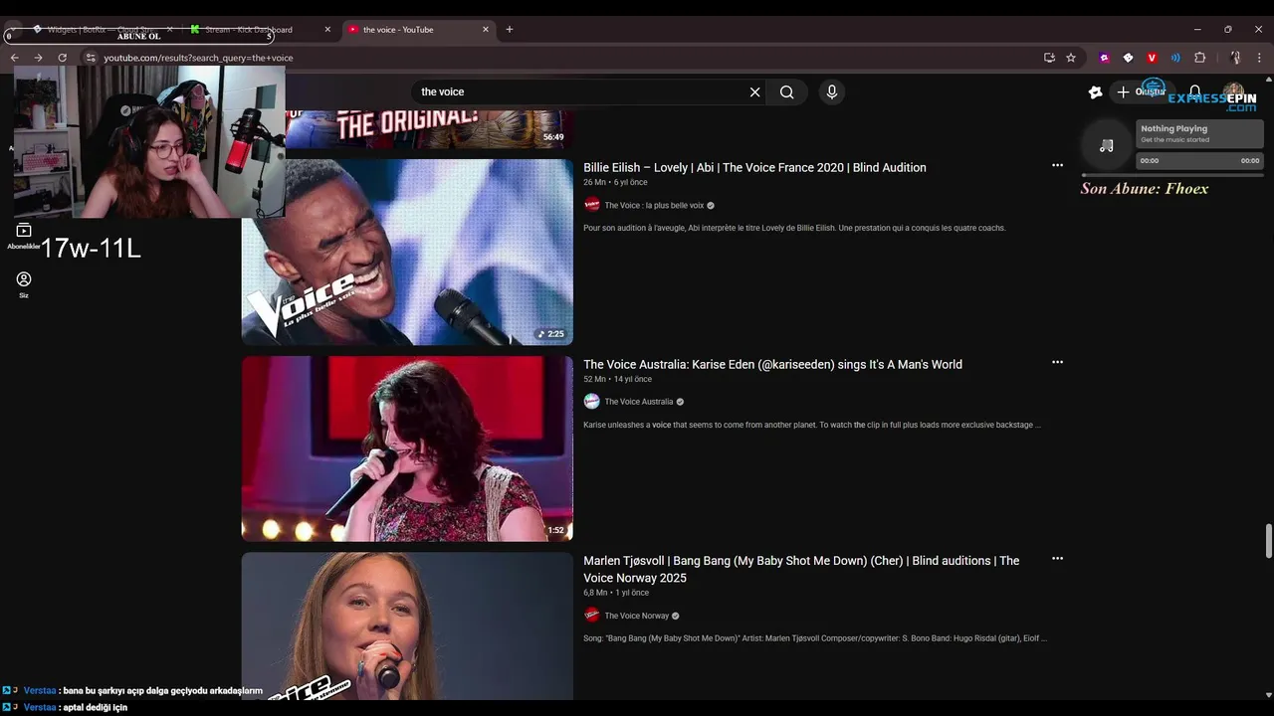Image resolution: width=1274 pixels, height=716 pixels.
Task: Close the Kick Dashboard tab
Action: (327, 30)
